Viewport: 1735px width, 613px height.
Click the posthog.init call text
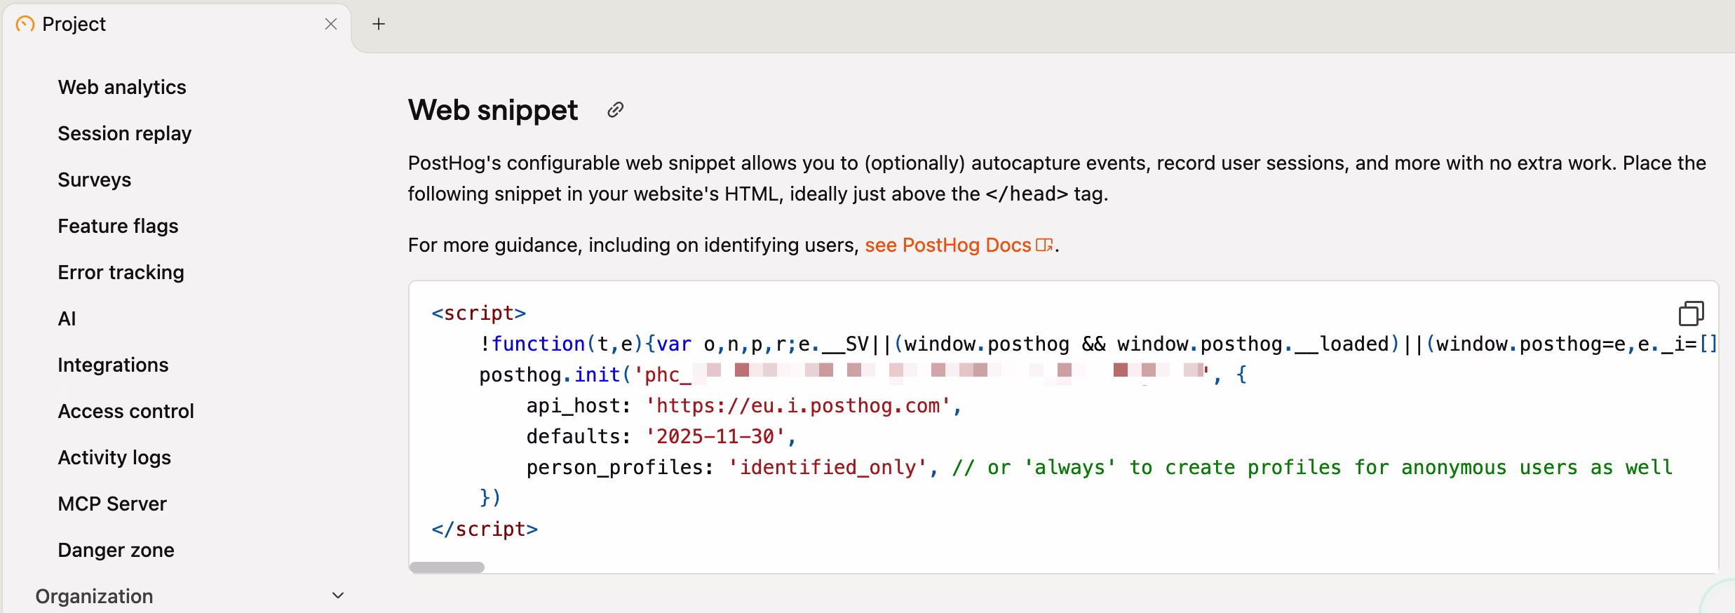(x=551, y=375)
